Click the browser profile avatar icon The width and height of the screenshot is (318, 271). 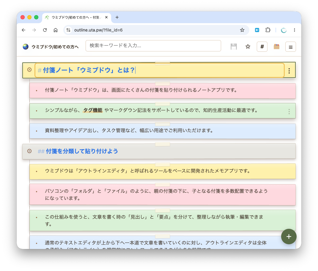[284, 30]
